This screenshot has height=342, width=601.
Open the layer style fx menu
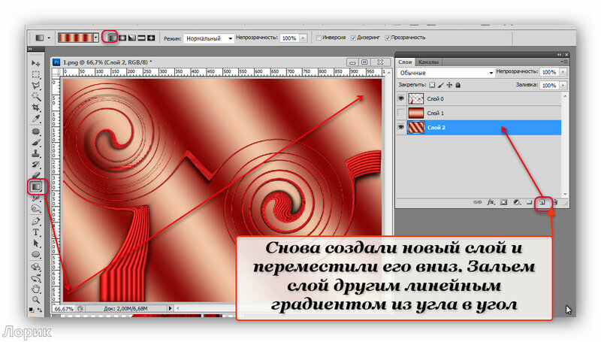(x=491, y=202)
